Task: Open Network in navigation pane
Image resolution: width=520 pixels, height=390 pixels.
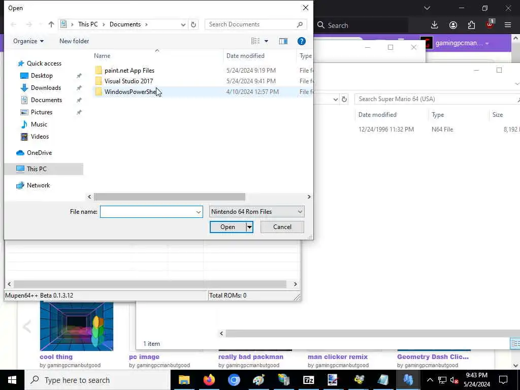Action: click(x=38, y=185)
